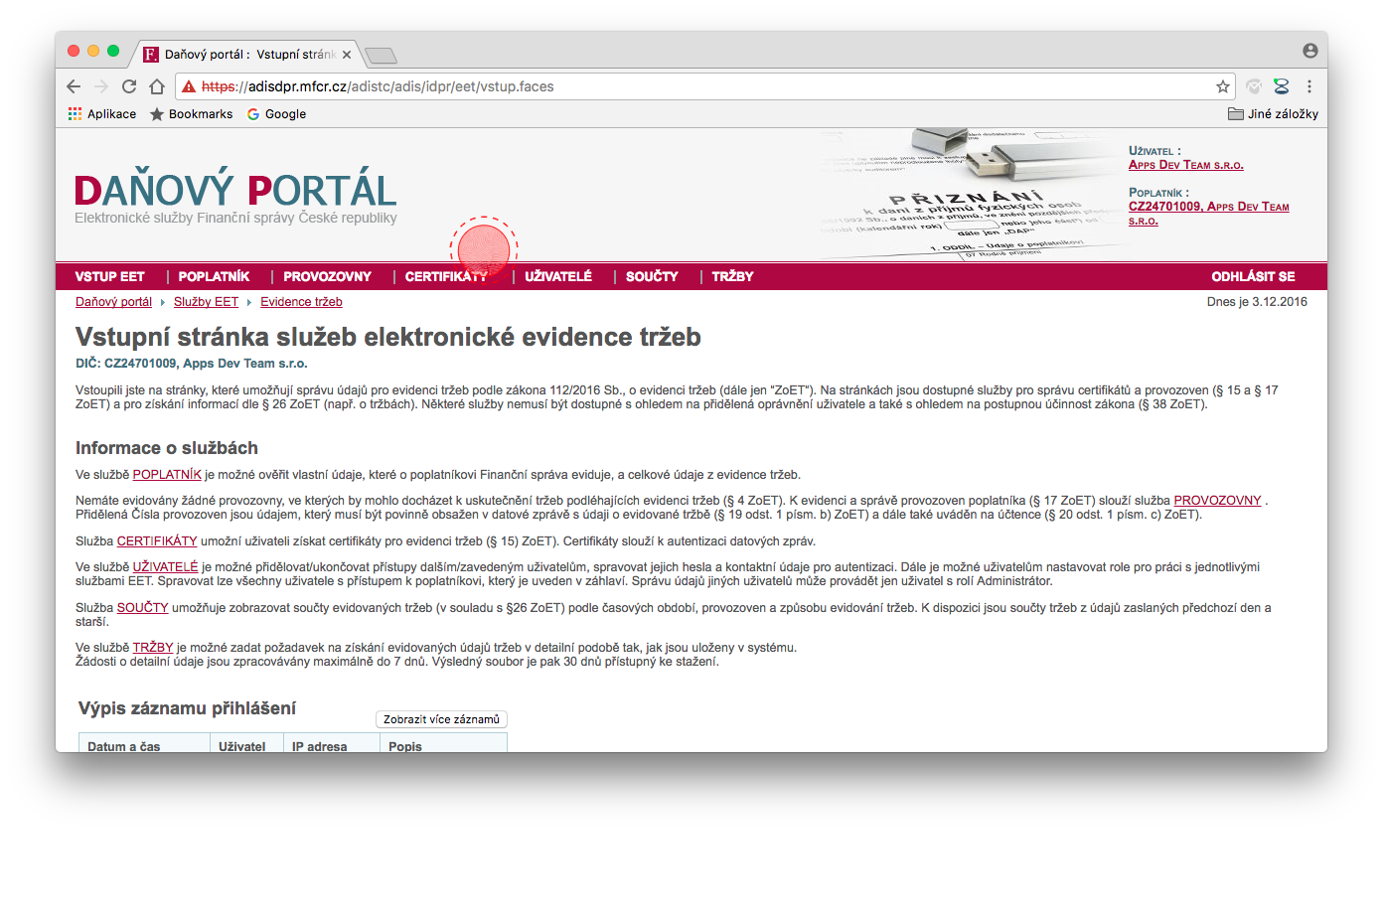Click the TRŽBY link in text
Image resolution: width=1383 pixels, height=922 pixels.
(153, 648)
